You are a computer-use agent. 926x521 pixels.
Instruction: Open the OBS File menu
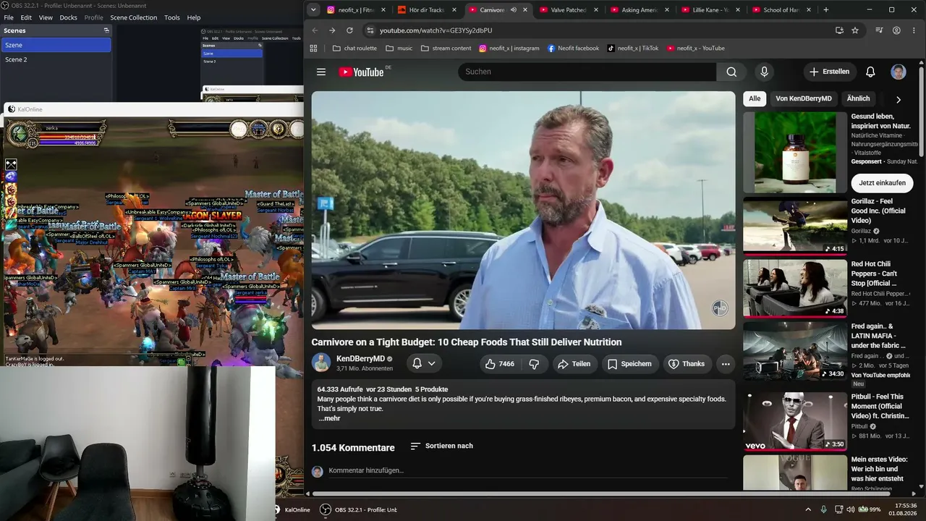coord(9,17)
